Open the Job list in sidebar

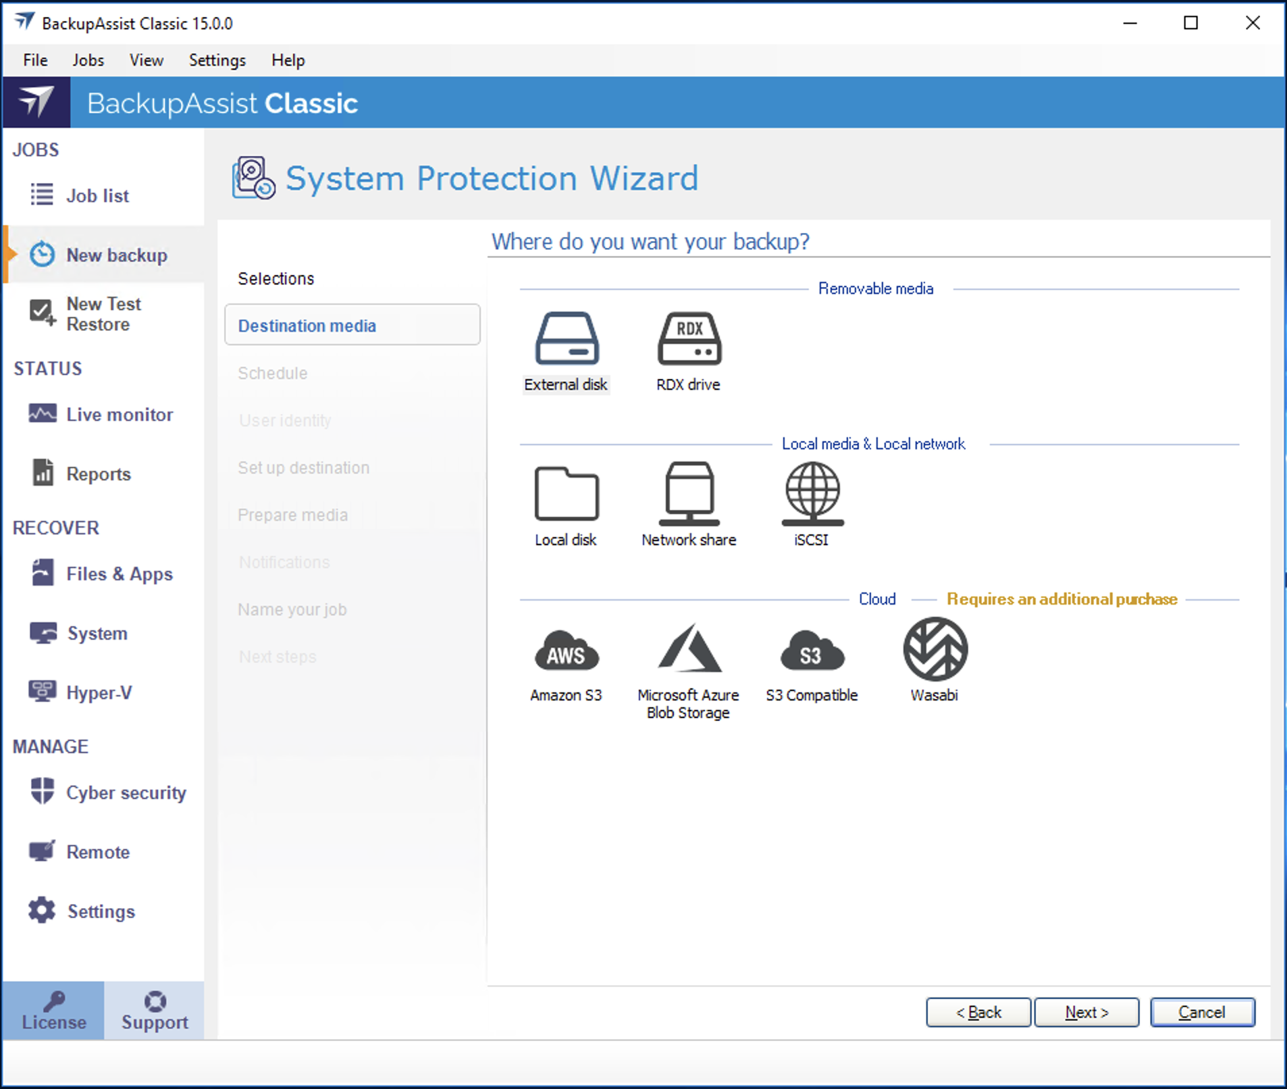[97, 196]
